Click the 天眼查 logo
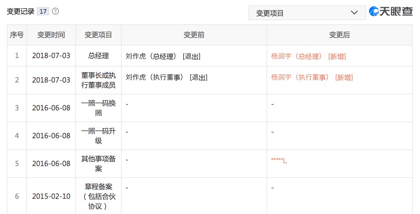420x214 pixels. [392, 13]
